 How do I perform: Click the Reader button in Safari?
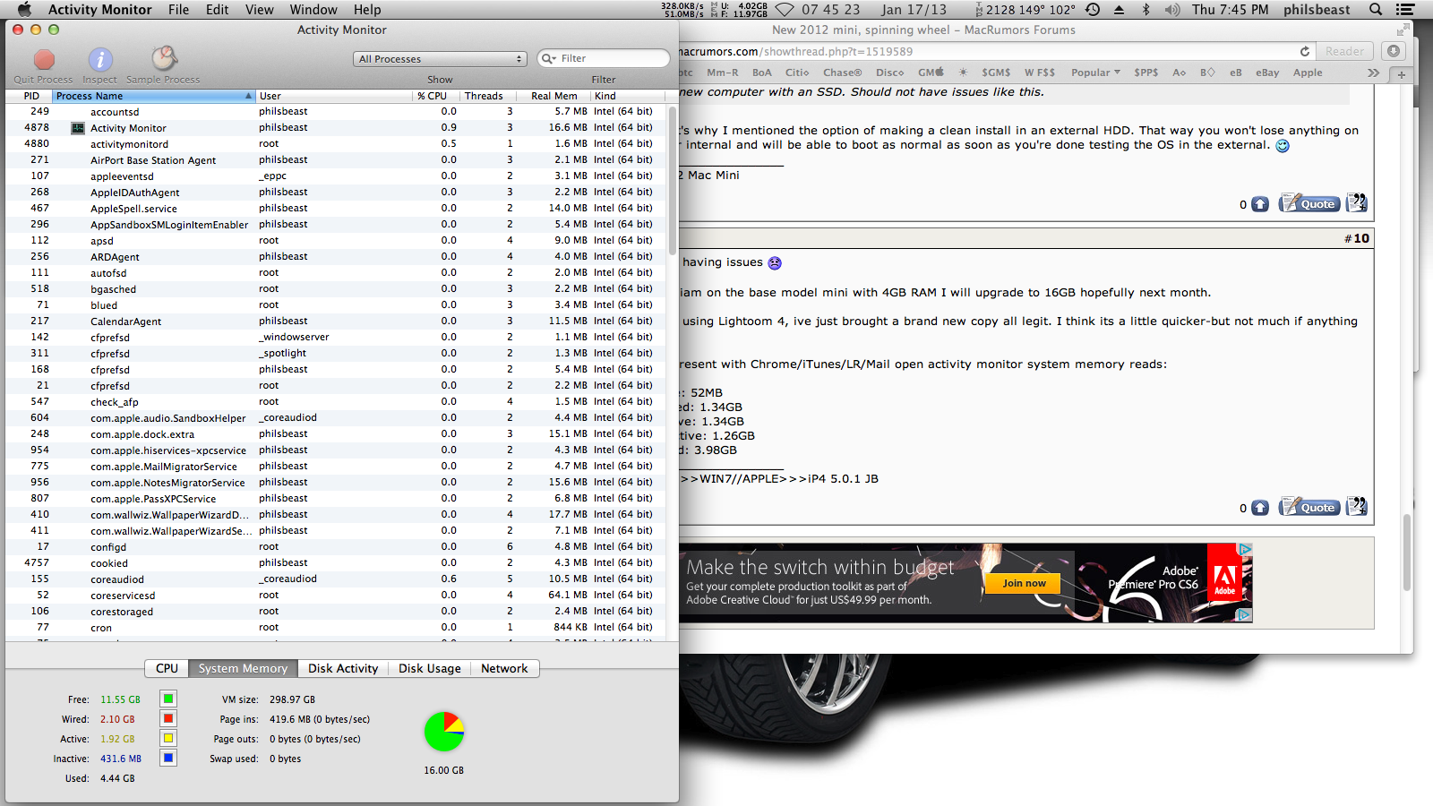(x=1345, y=52)
